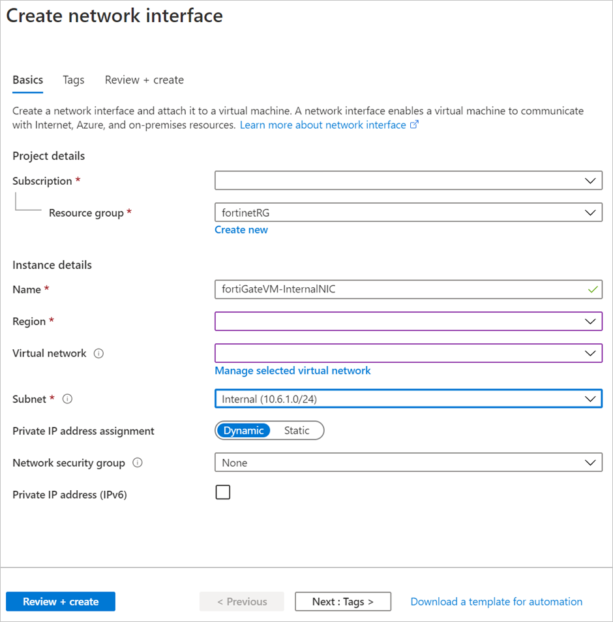Click the external link icon after Learn more
Screen dimensions: 613x622
pos(414,125)
